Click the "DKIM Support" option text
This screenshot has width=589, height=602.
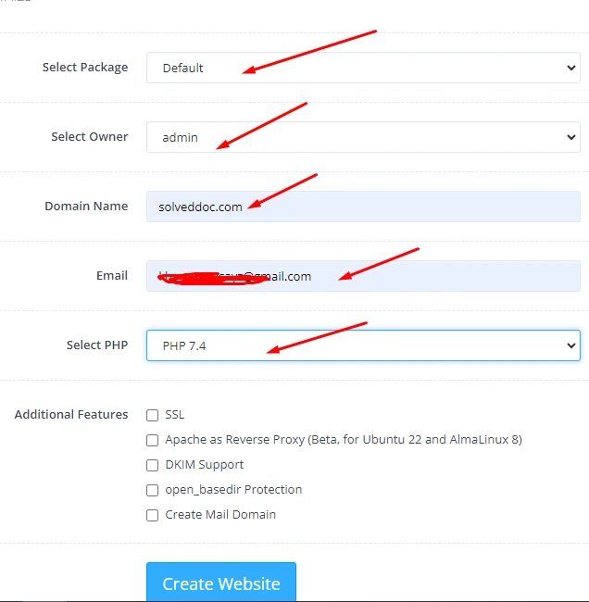[205, 465]
